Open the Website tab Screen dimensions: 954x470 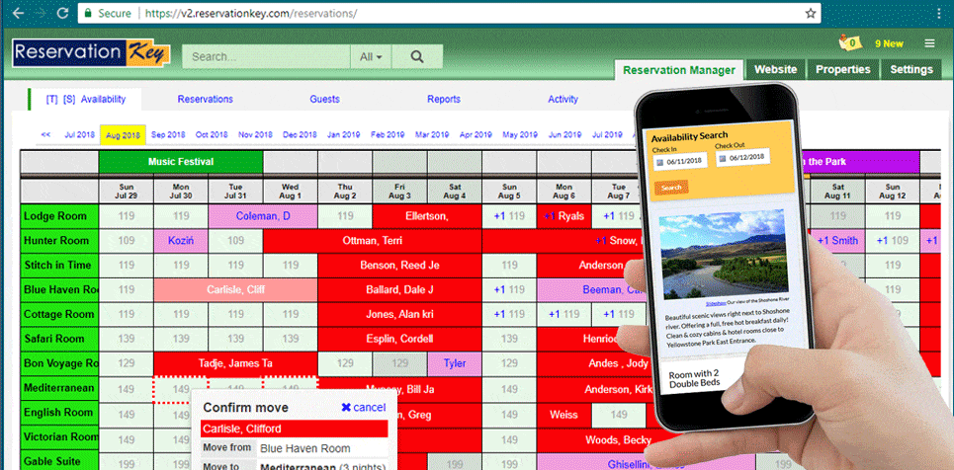click(x=776, y=70)
